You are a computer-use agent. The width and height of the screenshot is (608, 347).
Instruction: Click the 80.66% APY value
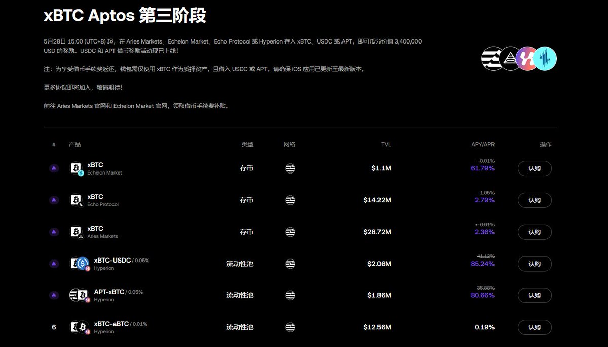(x=482, y=295)
